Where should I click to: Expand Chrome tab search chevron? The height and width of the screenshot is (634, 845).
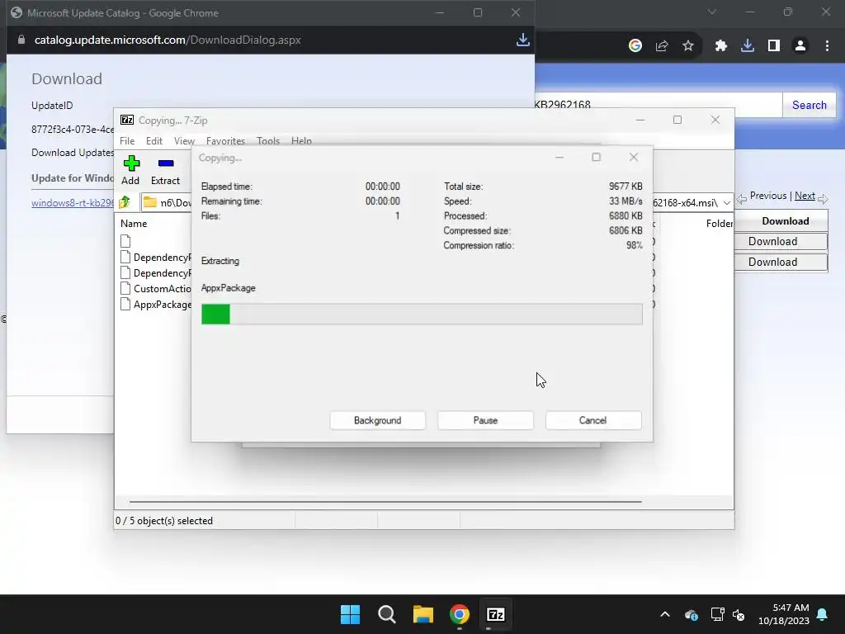tap(712, 12)
